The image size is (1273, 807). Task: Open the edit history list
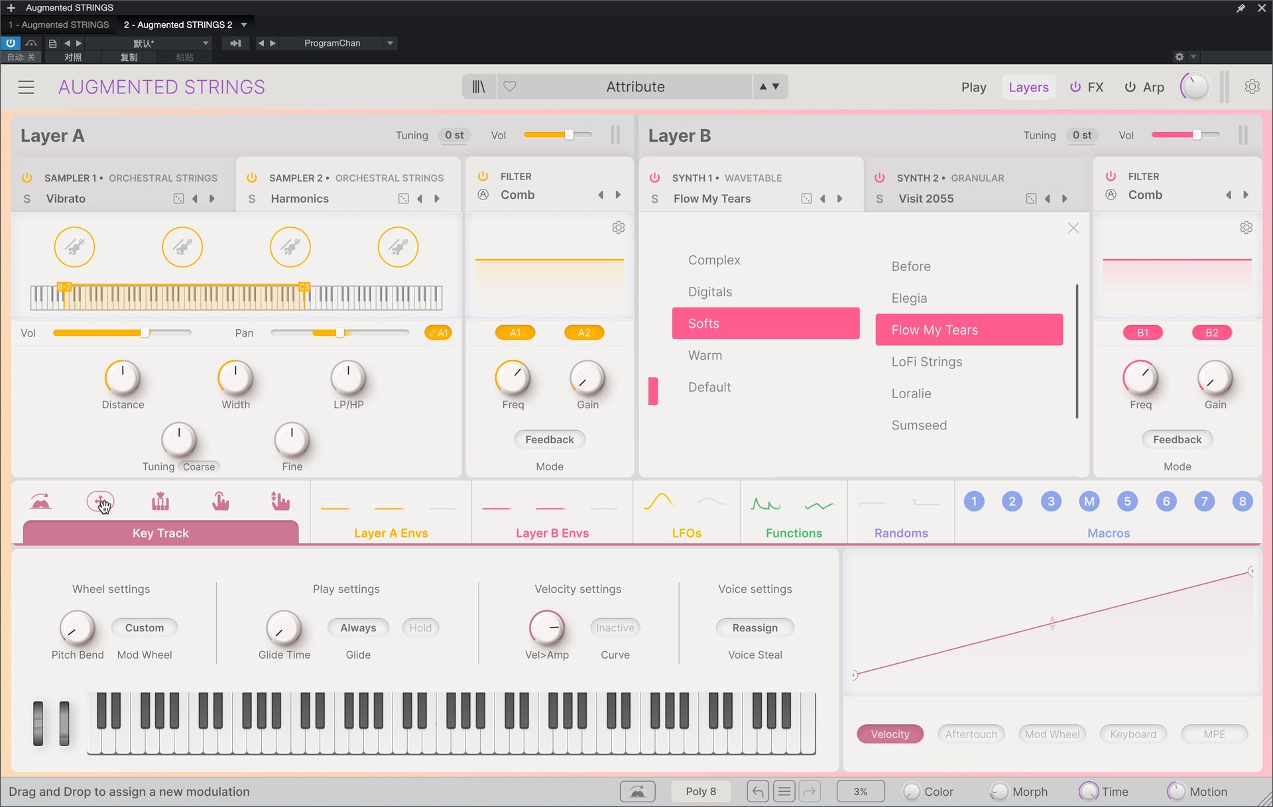784,791
